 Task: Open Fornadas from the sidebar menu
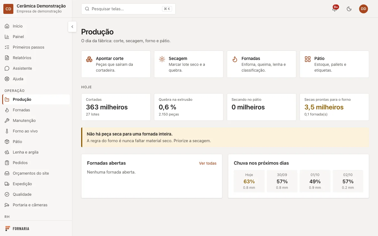tap(36, 110)
